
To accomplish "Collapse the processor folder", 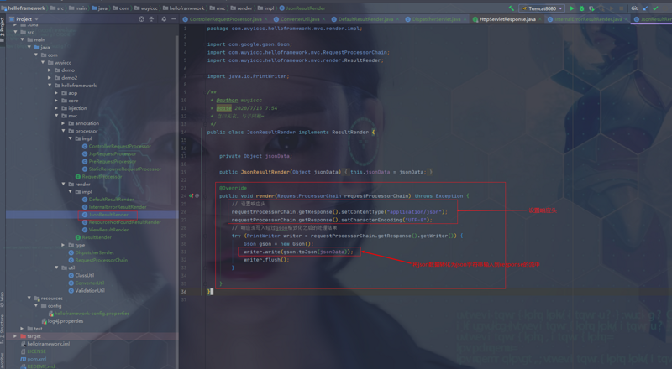I will (x=64, y=131).
